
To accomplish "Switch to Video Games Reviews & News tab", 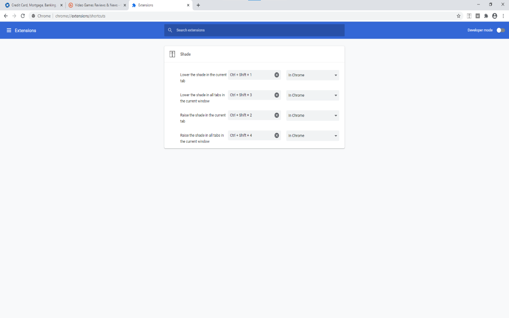I will (97, 5).
